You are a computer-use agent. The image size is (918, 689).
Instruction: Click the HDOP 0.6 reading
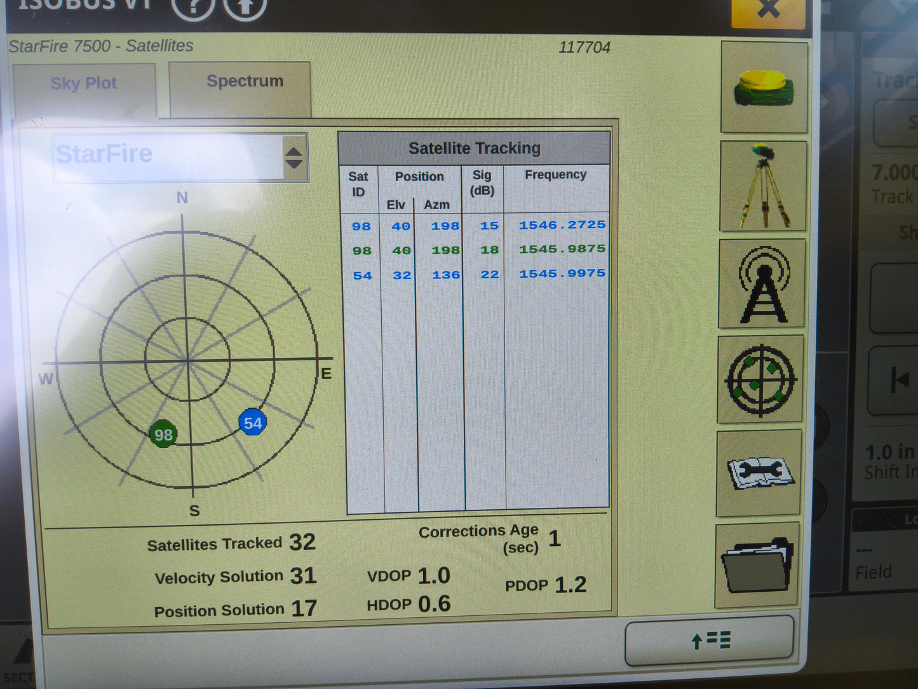(x=408, y=604)
